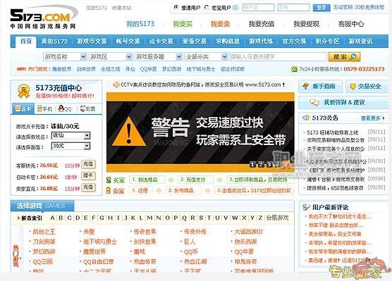
Task: Open the 游戏币交易 navigation tab
Action: point(92,42)
